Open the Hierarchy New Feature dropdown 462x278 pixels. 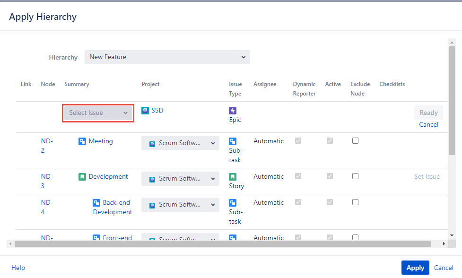point(167,57)
